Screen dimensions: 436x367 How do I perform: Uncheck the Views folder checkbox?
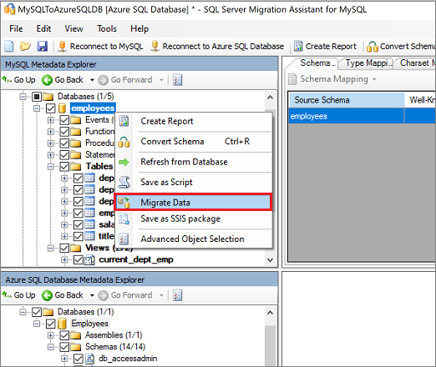coord(64,248)
